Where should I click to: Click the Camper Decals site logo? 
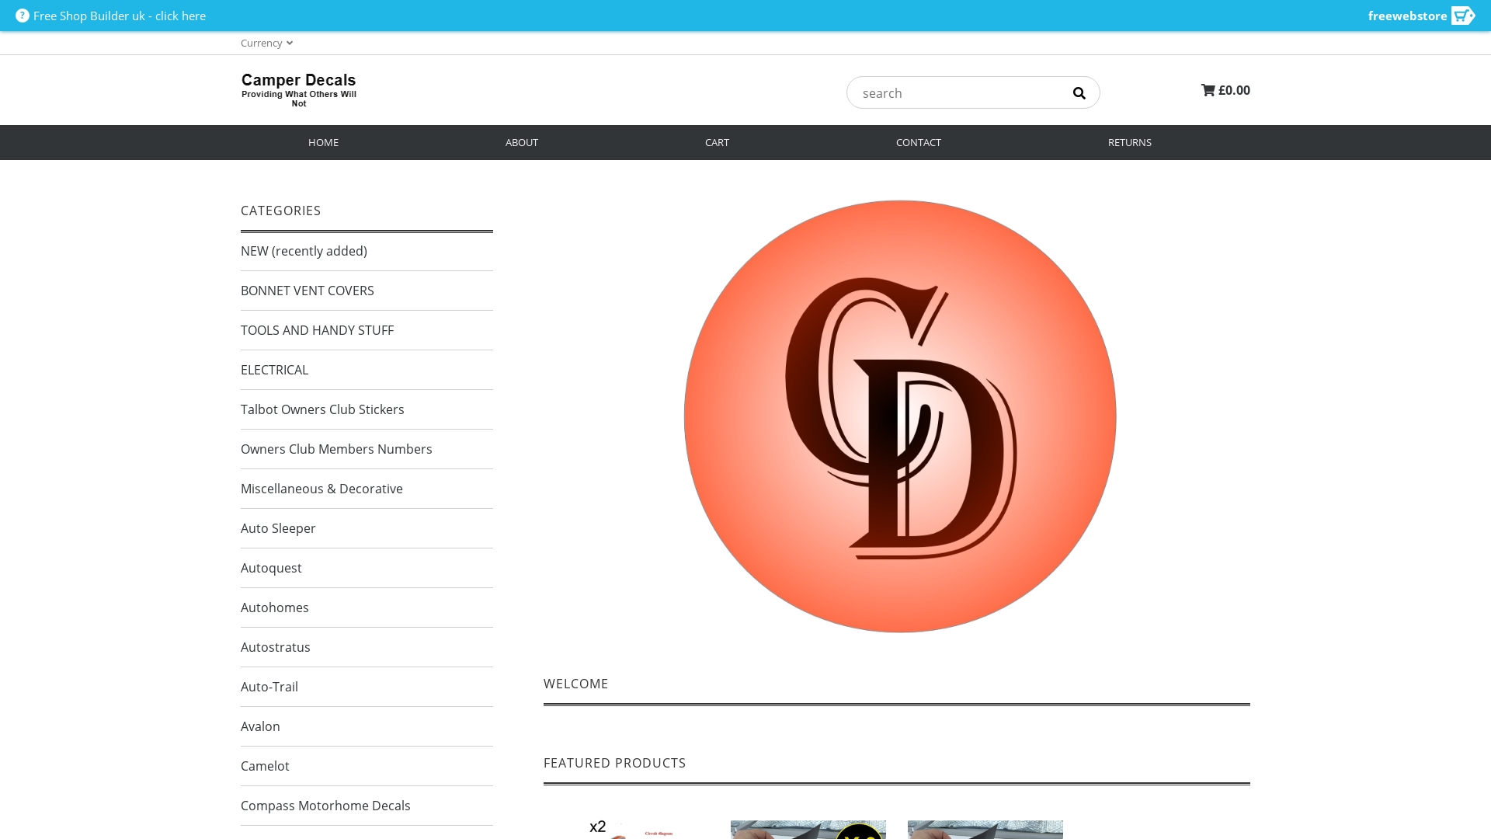pyautogui.click(x=299, y=90)
